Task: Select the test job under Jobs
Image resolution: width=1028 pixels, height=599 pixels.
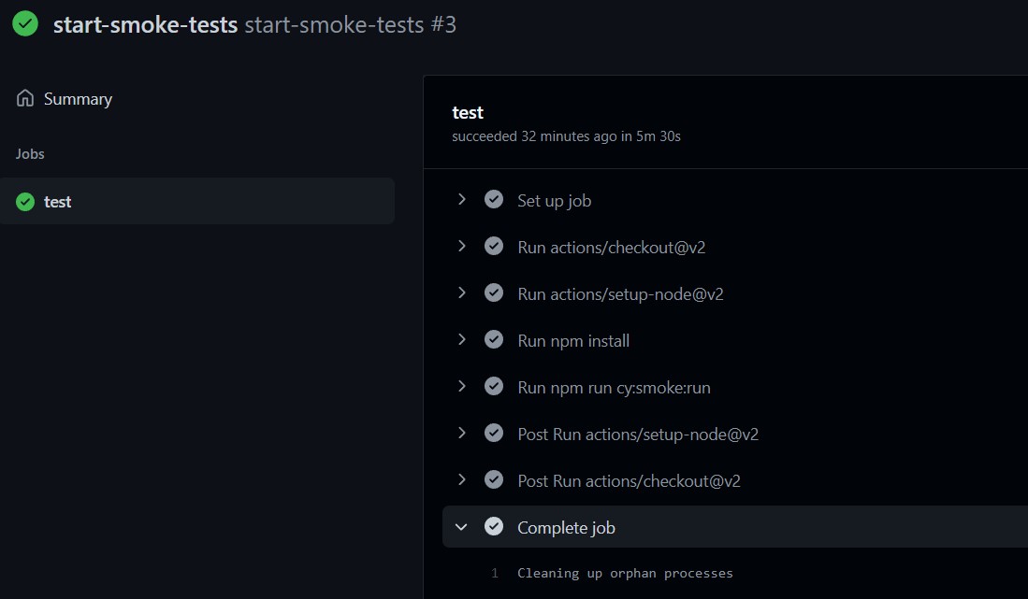Action: (57, 201)
